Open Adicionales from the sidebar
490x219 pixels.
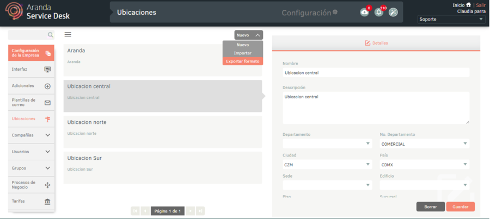tap(31, 86)
